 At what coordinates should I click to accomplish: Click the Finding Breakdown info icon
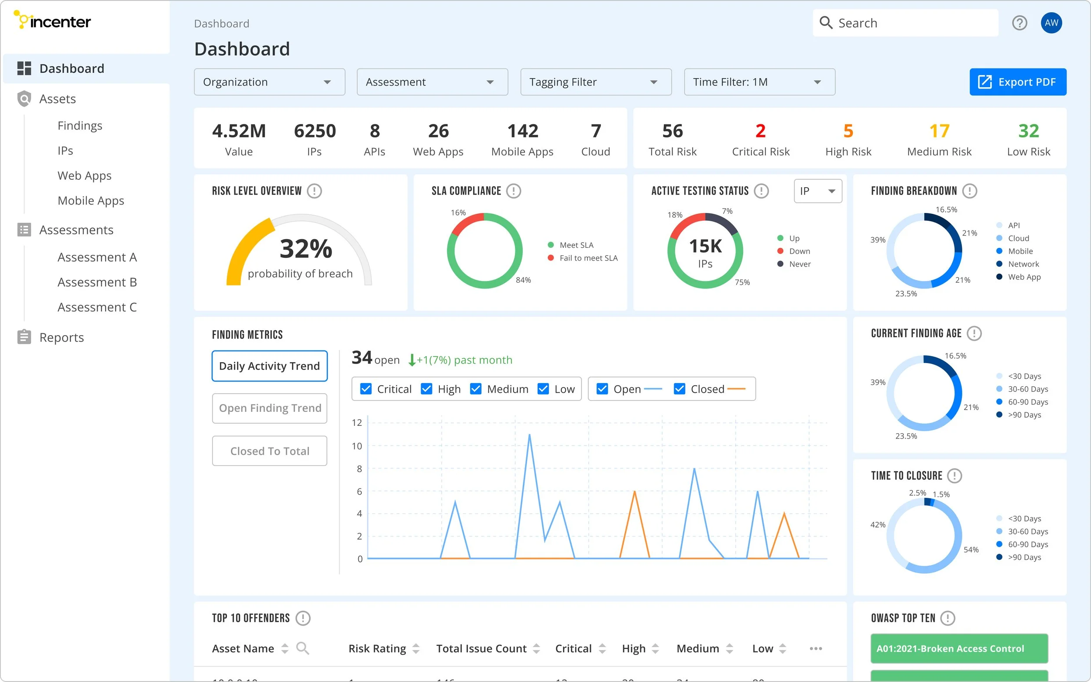pyautogui.click(x=970, y=191)
